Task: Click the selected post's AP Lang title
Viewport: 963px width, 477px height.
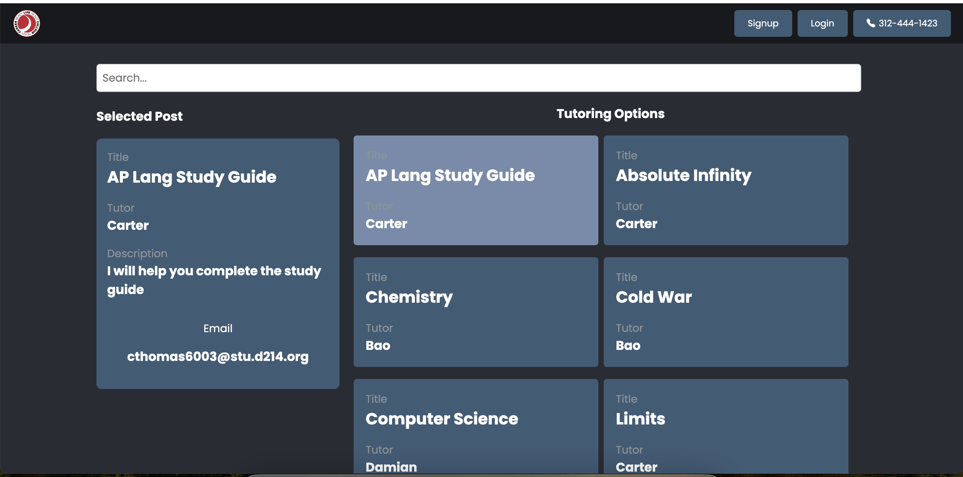Action: tap(192, 177)
